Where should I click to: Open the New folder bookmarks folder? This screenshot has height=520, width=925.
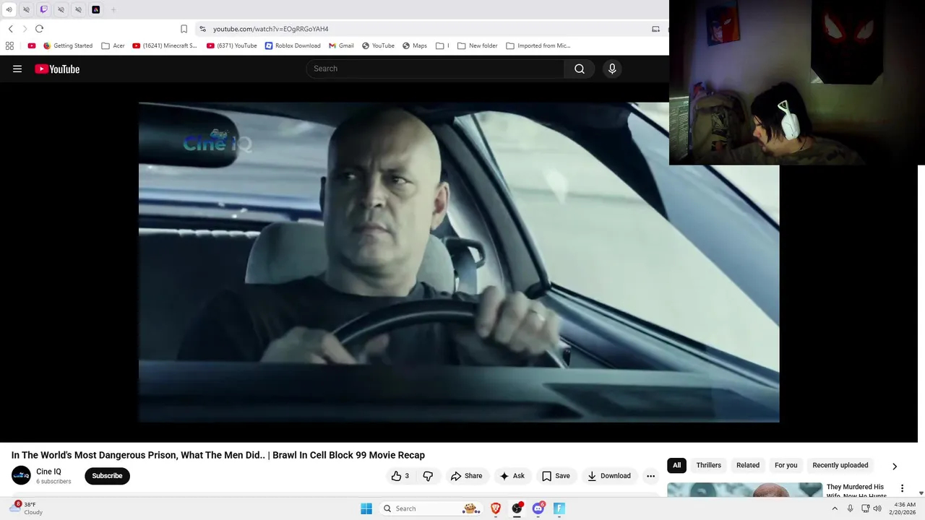click(477, 45)
